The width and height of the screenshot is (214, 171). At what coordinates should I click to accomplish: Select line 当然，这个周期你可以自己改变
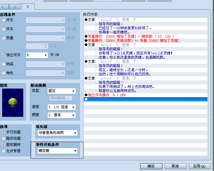tap(146, 74)
